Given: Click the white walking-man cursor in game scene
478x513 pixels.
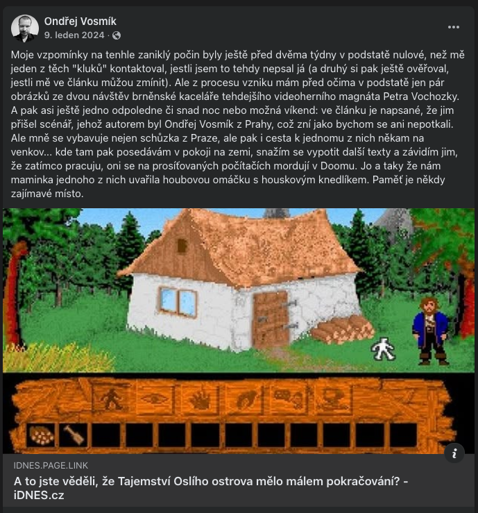Looking at the screenshot, I should coord(383,348).
